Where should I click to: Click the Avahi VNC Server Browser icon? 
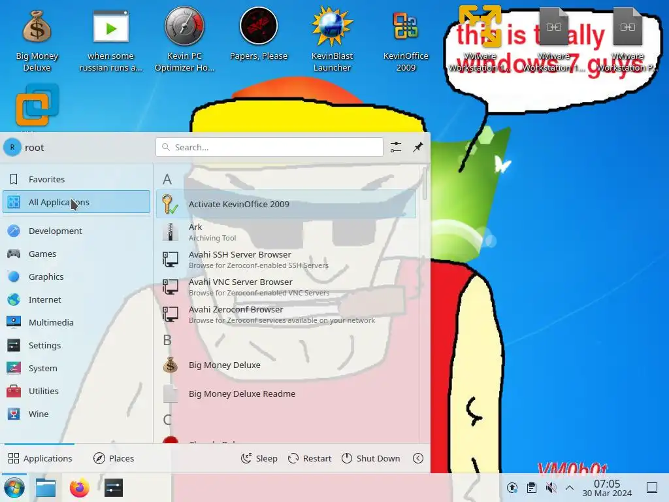pyautogui.click(x=171, y=287)
